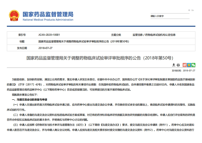Click the 监管信息 / 药物临床试验机构认定信息 category
Screen dimensions: 202x143
[154, 35]
